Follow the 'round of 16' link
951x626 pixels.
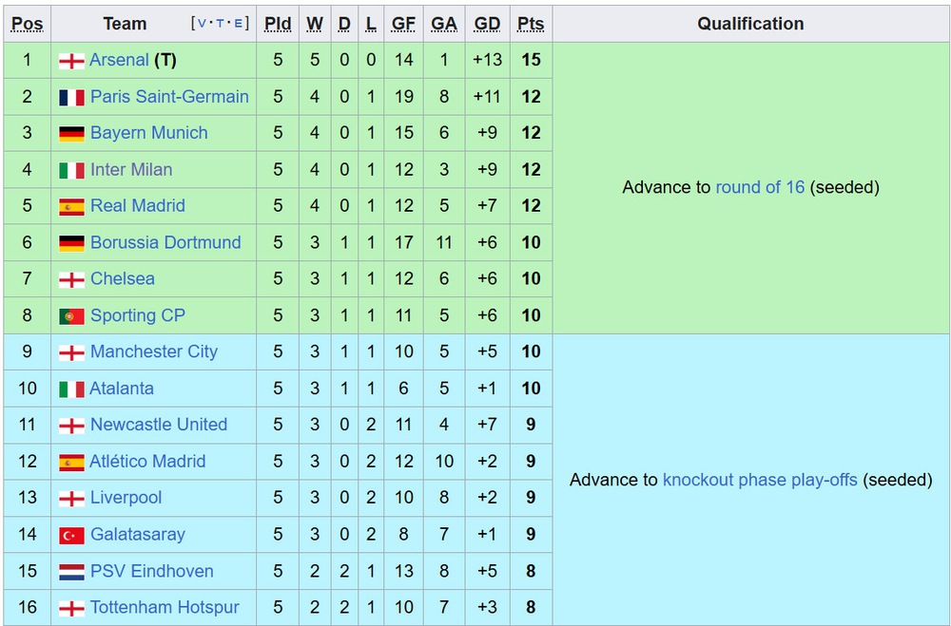coord(760,187)
